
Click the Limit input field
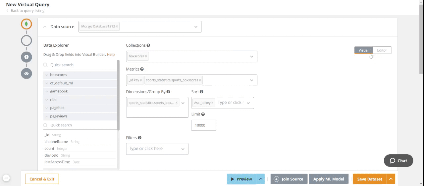203,125
